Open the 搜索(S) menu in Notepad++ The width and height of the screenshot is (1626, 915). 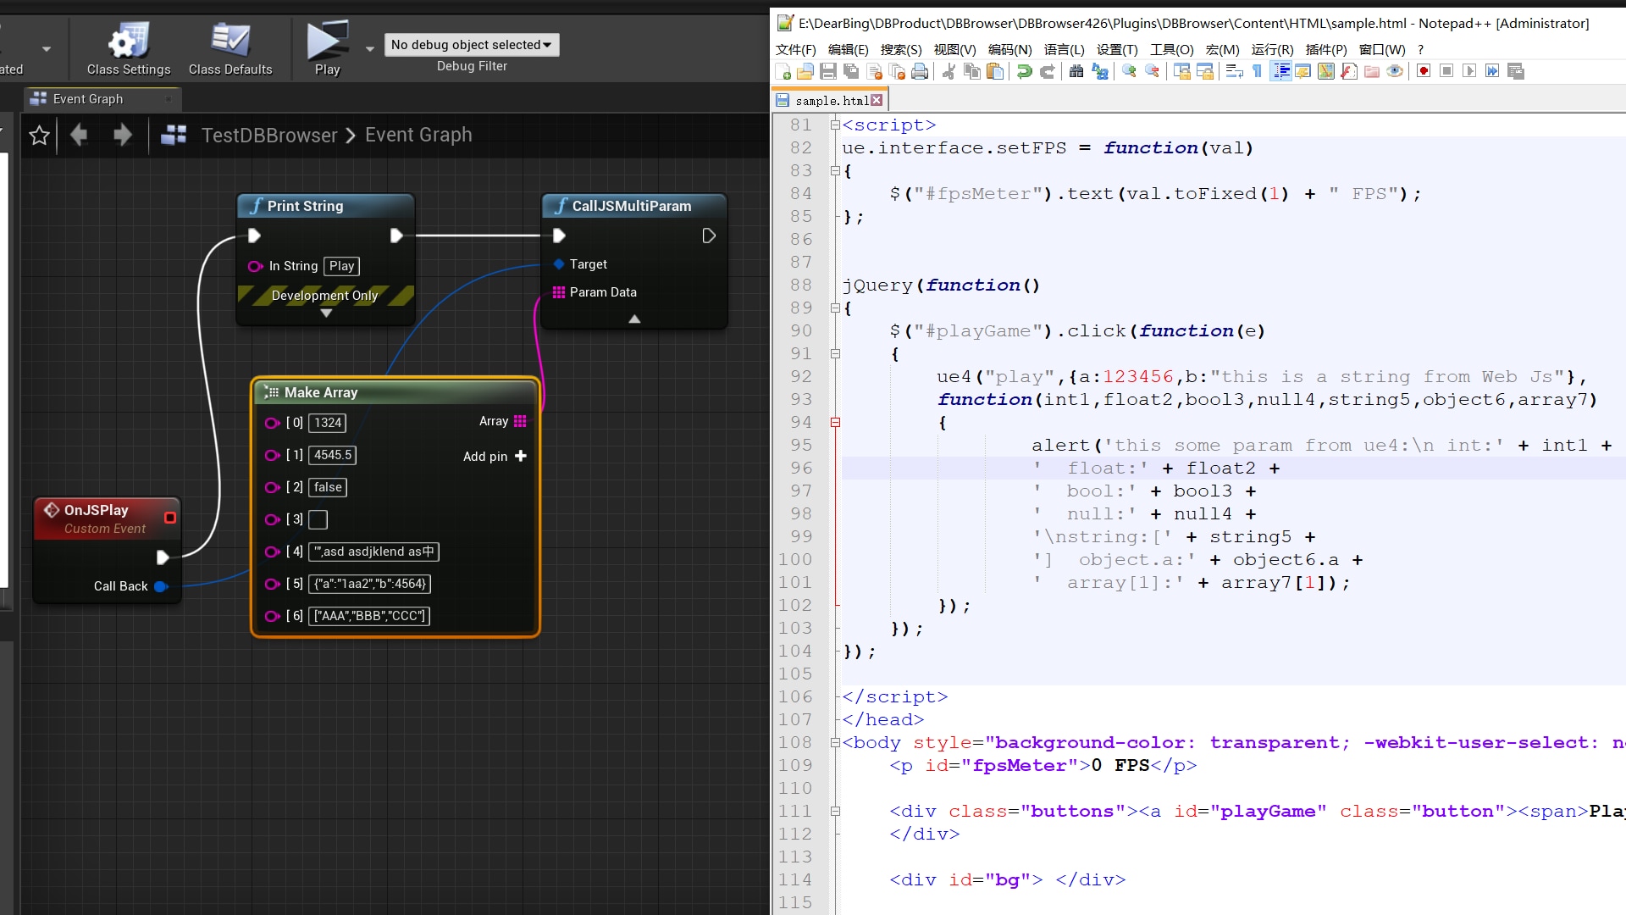[x=902, y=49]
